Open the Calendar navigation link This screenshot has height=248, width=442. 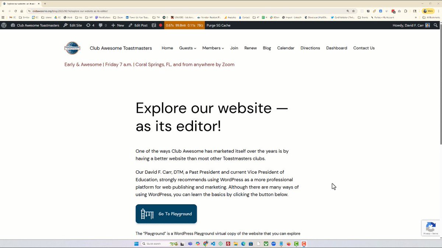[x=286, y=48]
